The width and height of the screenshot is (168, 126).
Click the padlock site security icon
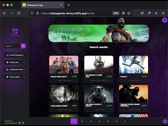click(x=37, y=13)
